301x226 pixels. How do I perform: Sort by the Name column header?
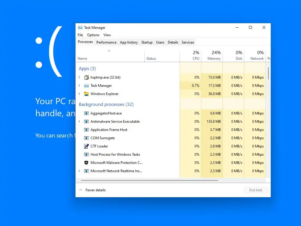[110, 56]
